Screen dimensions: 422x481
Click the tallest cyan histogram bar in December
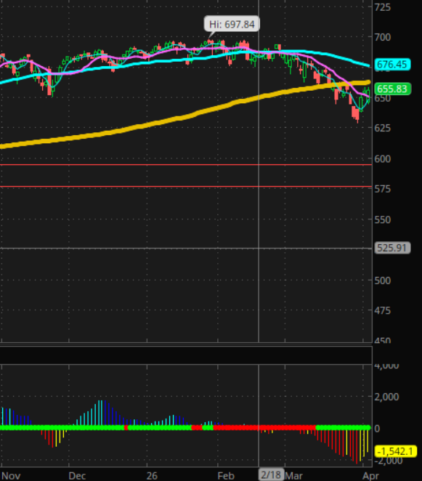[101, 413]
